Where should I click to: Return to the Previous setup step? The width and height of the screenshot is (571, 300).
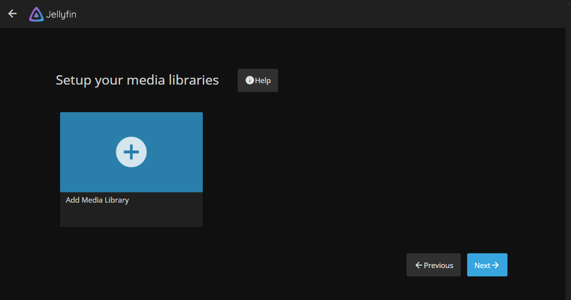[433, 265]
